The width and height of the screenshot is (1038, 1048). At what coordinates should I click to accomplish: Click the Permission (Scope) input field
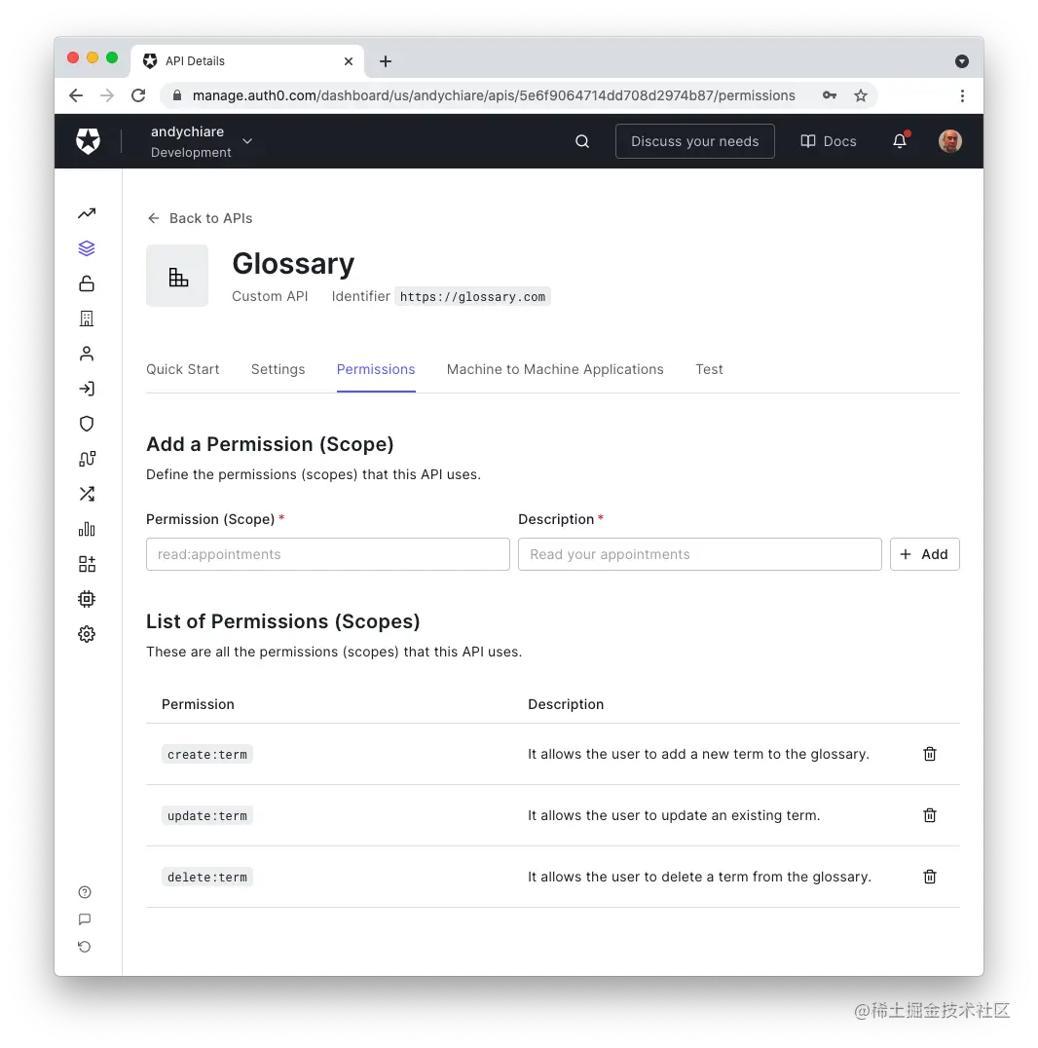(x=327, y=554)
